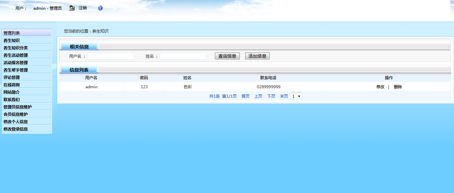The height and width of the screenshot is (193, 454).
Task: Select the name cell 色彩
Action: tap(187, 87)
